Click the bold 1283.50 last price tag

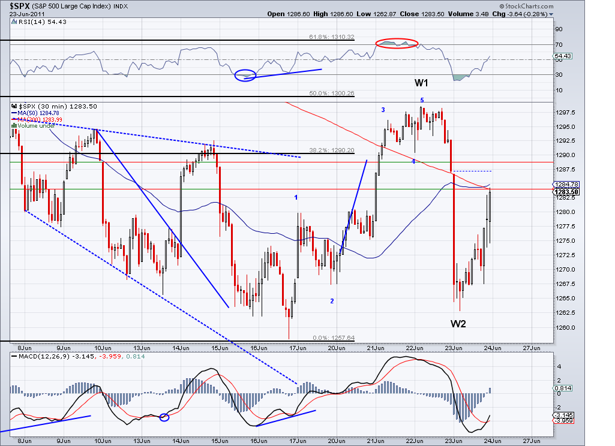566,192
